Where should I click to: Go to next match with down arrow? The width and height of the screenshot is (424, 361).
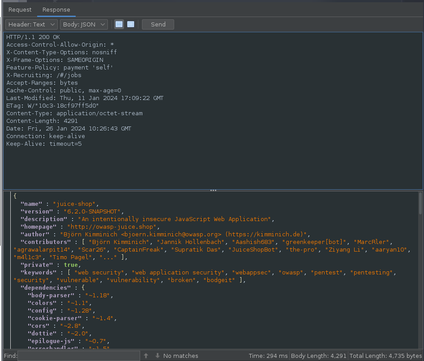point(158,356)
